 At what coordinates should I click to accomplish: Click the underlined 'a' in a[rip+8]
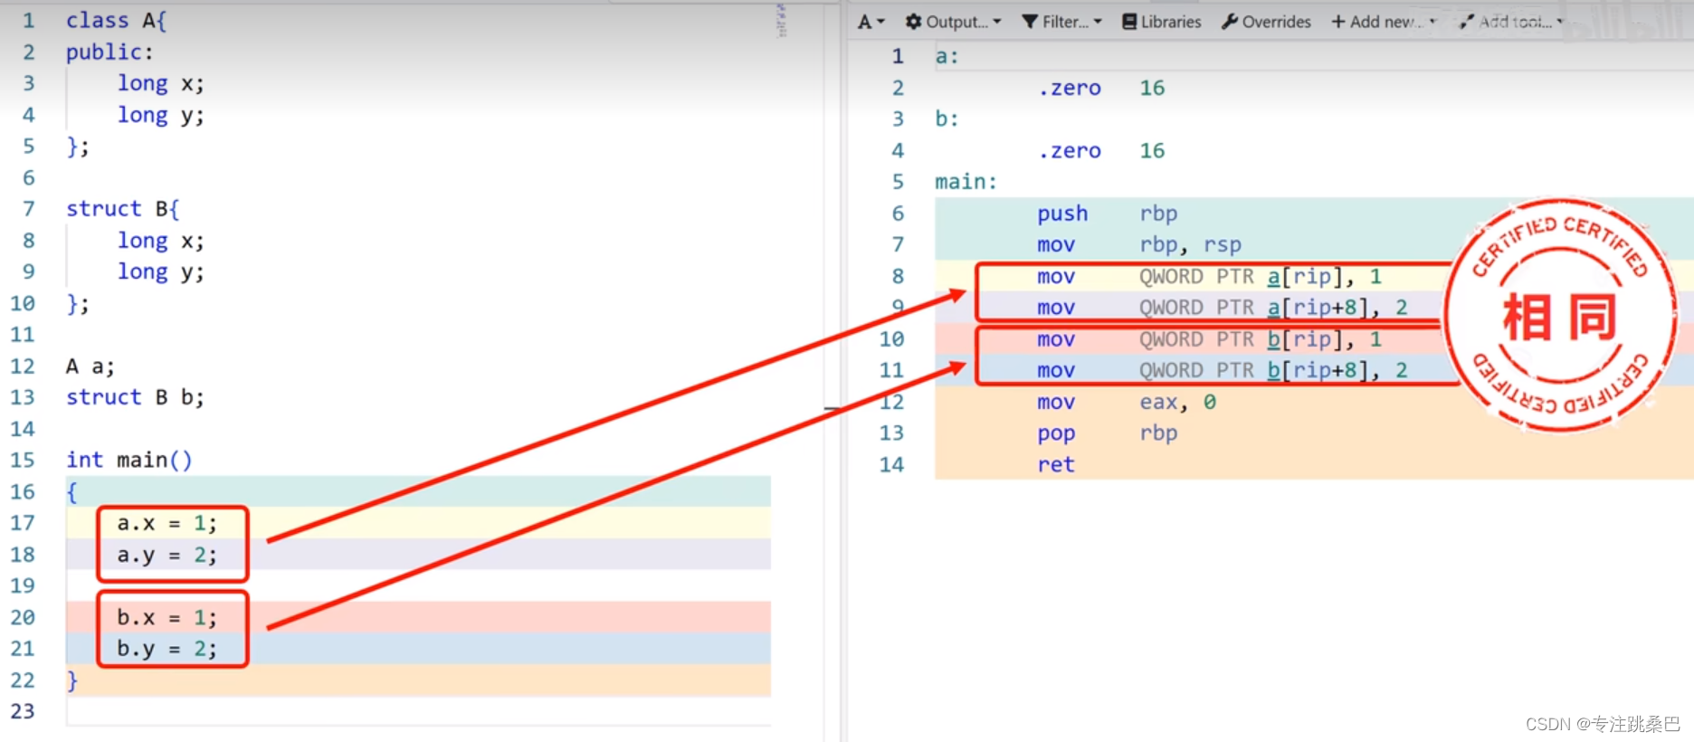tap(1273, 308)
